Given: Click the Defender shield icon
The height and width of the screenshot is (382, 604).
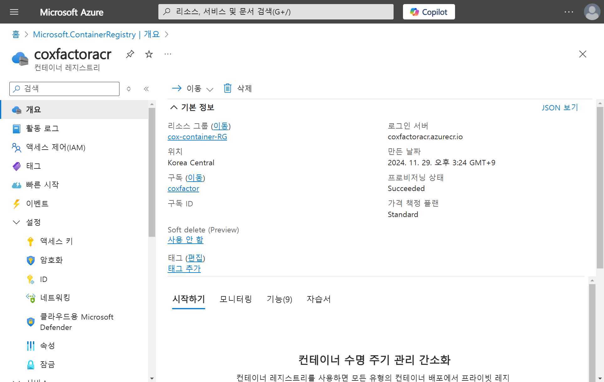Looking at the screenshot, I should pos(30,322).
